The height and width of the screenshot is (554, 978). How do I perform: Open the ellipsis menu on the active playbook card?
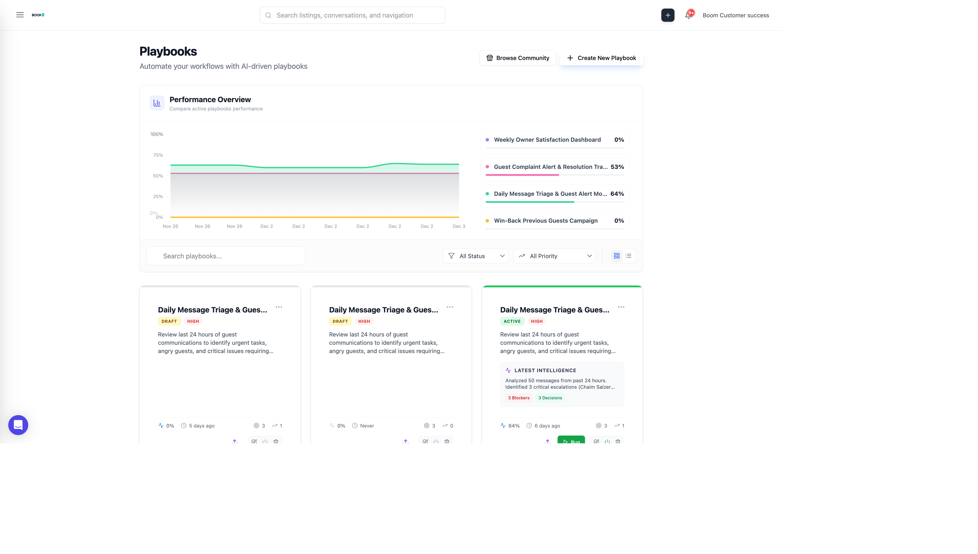[621, 307]
